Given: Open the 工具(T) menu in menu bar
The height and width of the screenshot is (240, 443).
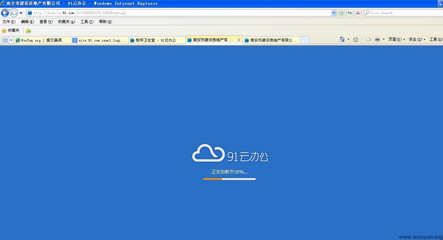Looking at the screenshot, I should coord(87,22).
